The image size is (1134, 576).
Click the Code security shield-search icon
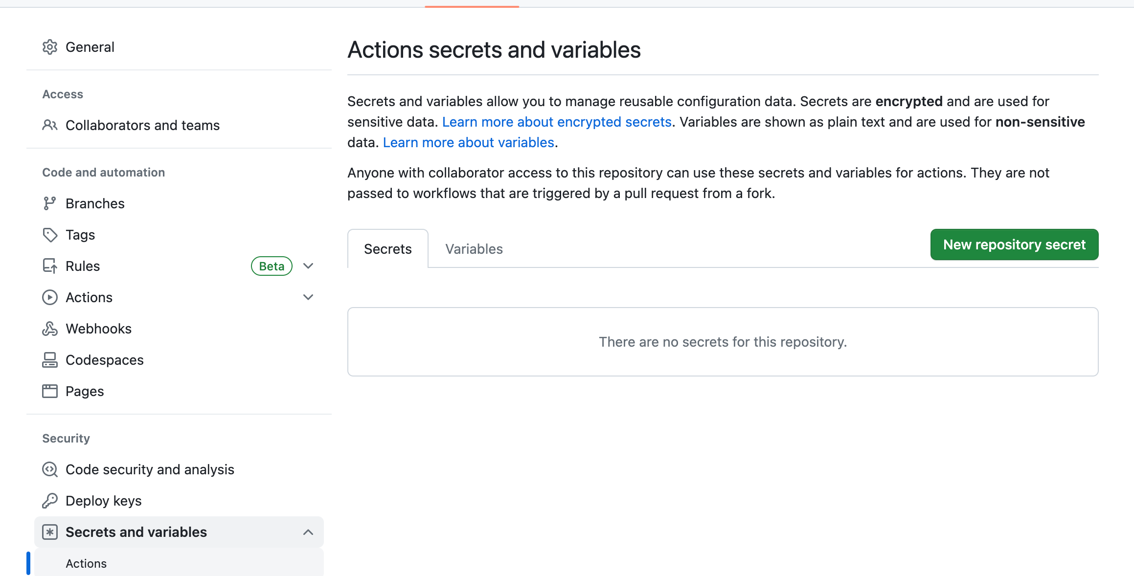point(50,469)
